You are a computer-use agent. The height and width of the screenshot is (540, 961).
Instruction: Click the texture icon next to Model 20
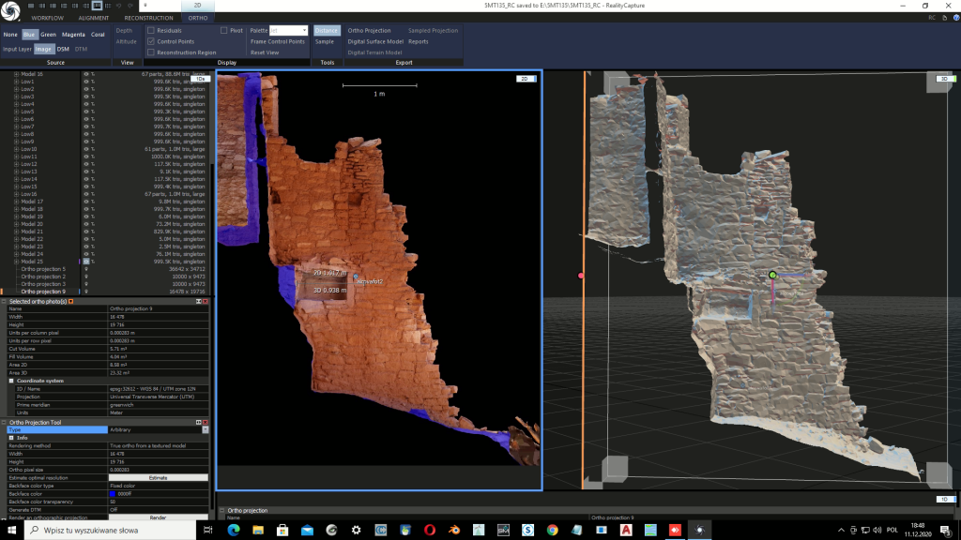(x=93, y=224)
